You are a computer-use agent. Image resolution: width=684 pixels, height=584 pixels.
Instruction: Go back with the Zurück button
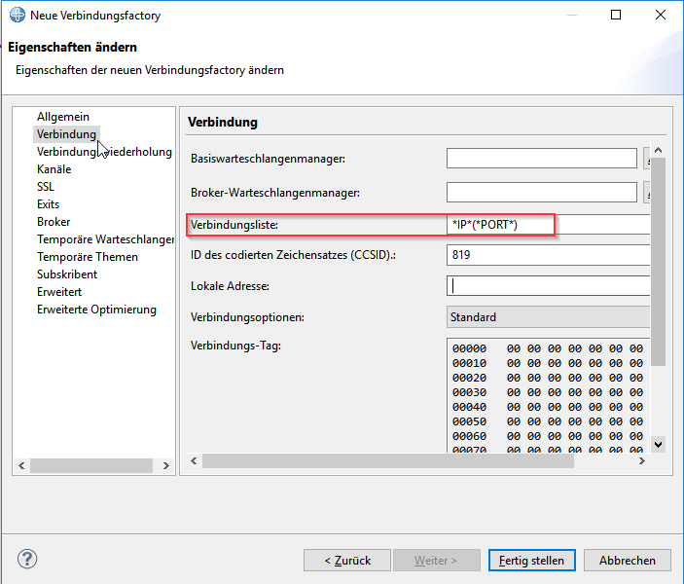click(346, 561)
